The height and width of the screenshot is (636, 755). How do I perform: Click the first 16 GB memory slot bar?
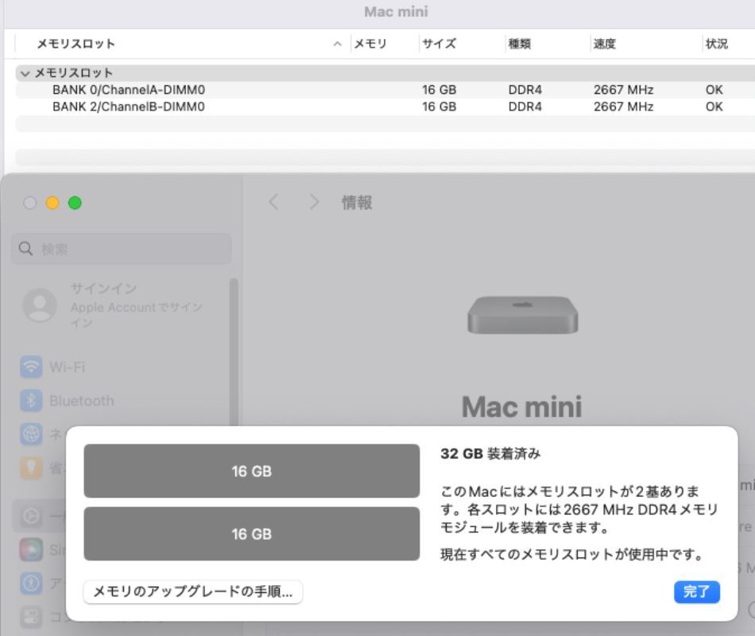[251, 471]
